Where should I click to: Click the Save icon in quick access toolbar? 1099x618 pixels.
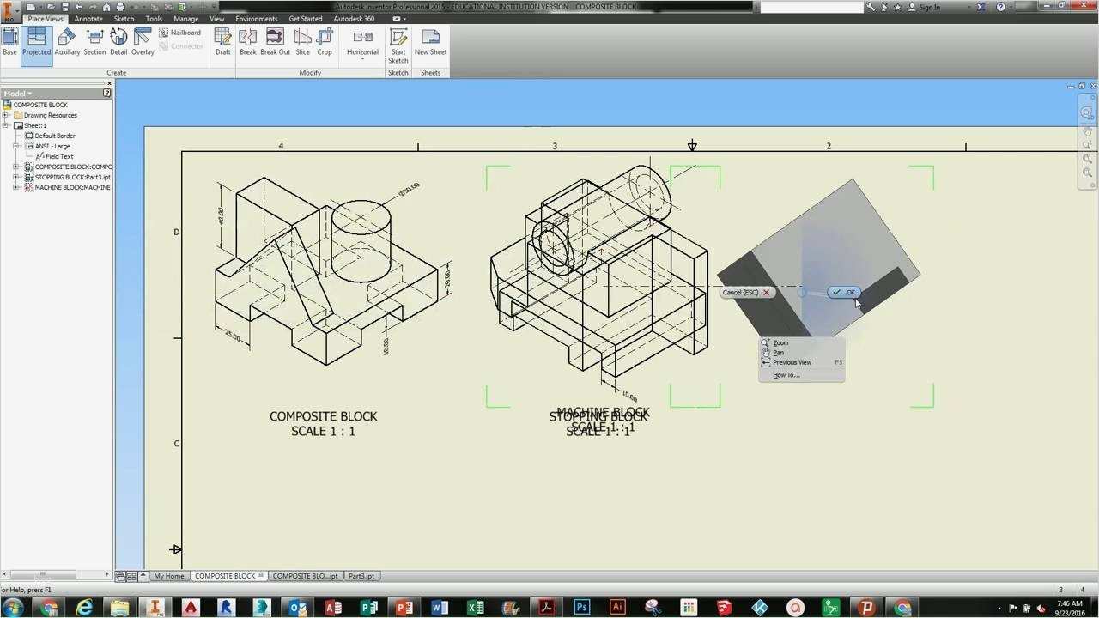(x=65, y=7)
